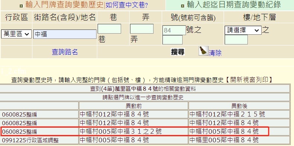Open the 萬里區 district dropdown
Image resolution: width=294 pixels, height=146 pixels.
(16, 34)
